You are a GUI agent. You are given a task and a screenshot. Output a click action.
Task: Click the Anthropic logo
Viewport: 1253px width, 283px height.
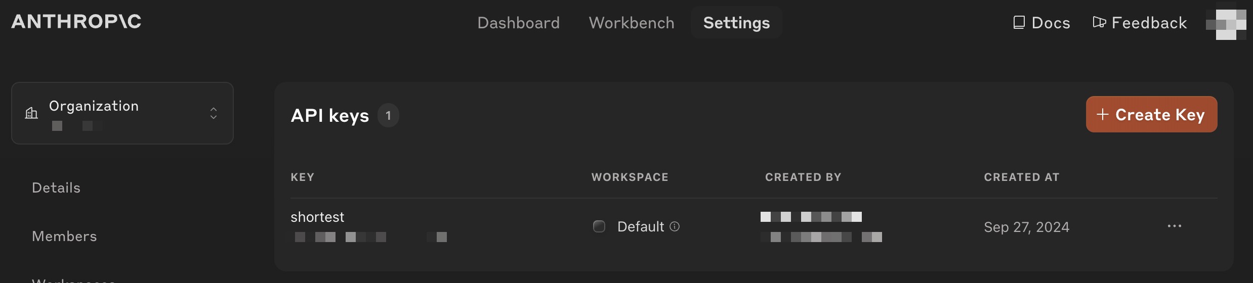click(x=76, y=22)
